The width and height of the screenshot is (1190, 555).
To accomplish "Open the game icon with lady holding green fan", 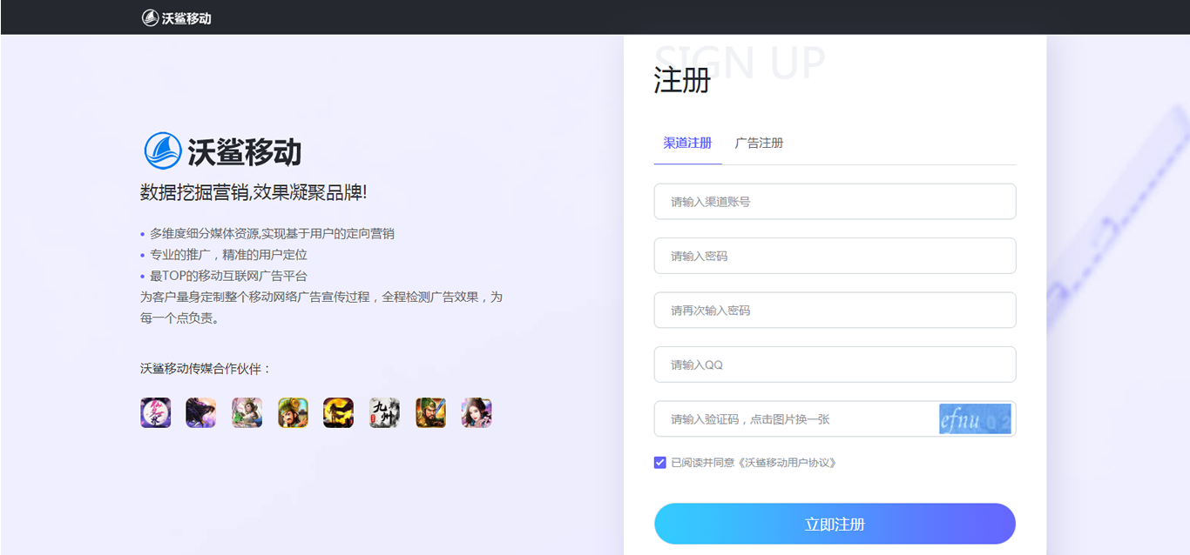I will (247, 412).
